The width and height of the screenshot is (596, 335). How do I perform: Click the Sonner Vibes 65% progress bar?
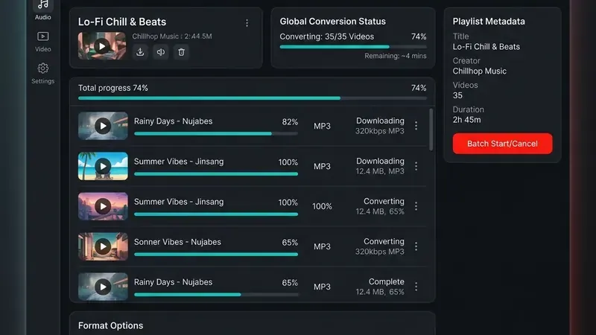pyautogui.click(x=216, y=255)
